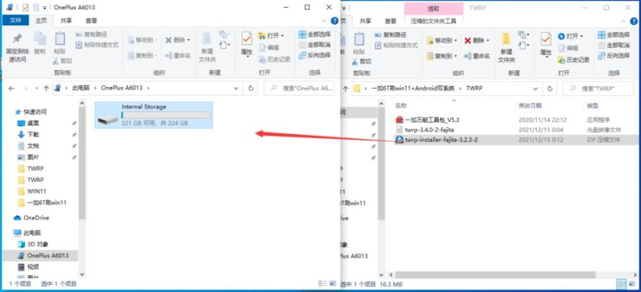Image resolution: width=641 pixels, height=292 pixels.
Task: Open Share tab in OnePlus A6013 window
Action: click(66, 20)
